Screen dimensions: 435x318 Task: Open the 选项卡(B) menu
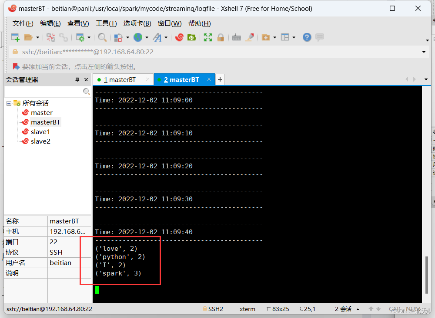pos(137,23)
